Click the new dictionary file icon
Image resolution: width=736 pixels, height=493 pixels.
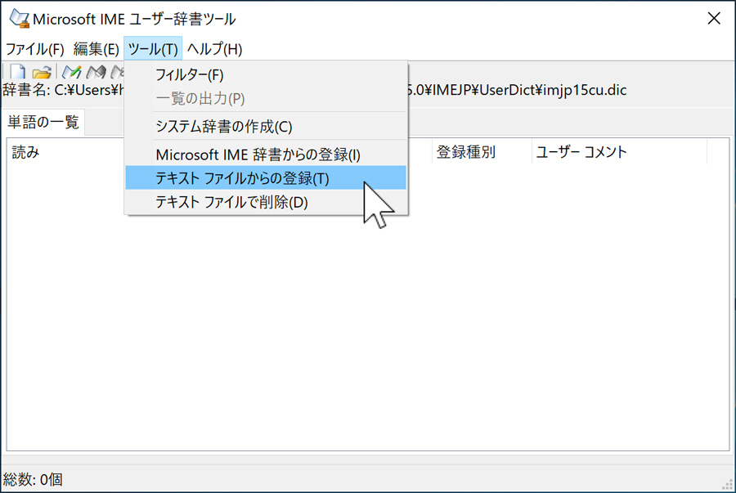[17, 72]
